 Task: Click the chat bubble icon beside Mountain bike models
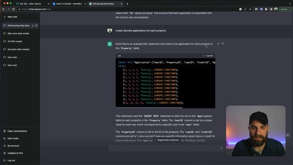5,49
